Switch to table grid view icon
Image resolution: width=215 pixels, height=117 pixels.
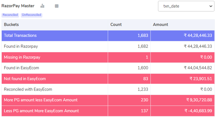tap(57, 6)
